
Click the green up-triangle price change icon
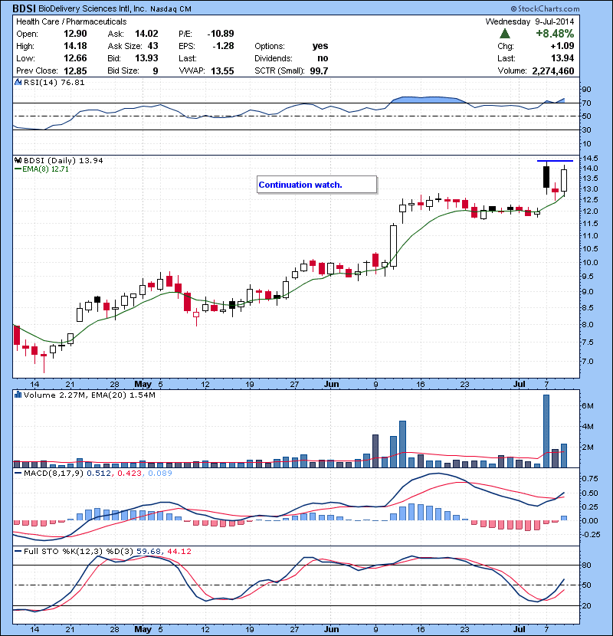(504, 34)
